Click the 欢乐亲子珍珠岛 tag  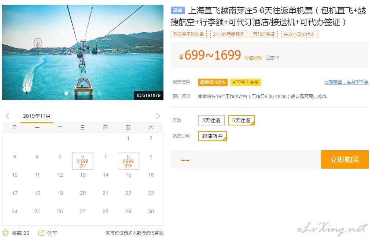pos(188,34)
